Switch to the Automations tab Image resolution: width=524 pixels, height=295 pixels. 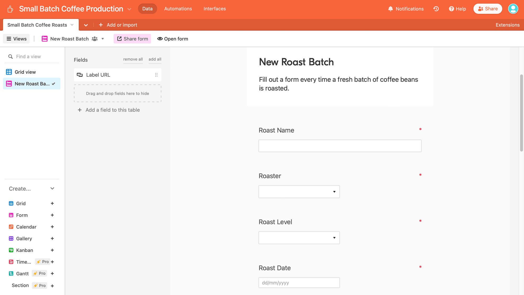click(x=178, y=9)
